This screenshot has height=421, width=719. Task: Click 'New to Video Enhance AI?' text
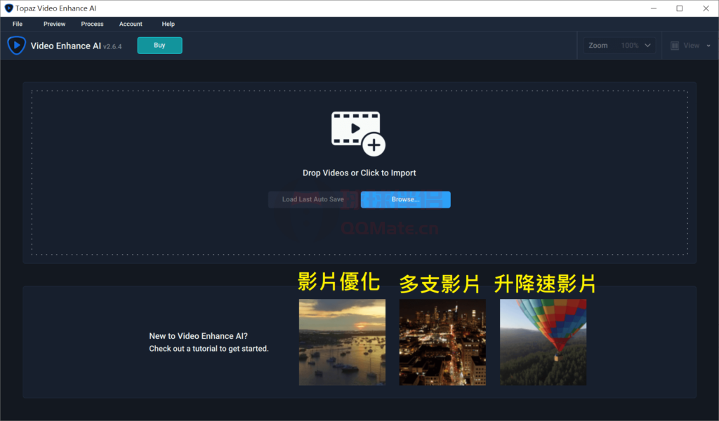pyautogui.click(x=198, y=336)
